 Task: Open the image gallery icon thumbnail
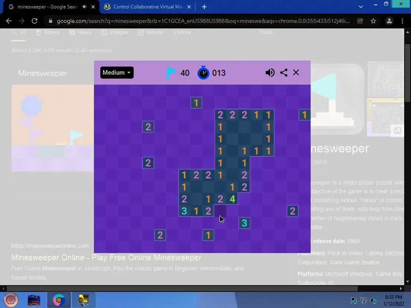[398, 131]
